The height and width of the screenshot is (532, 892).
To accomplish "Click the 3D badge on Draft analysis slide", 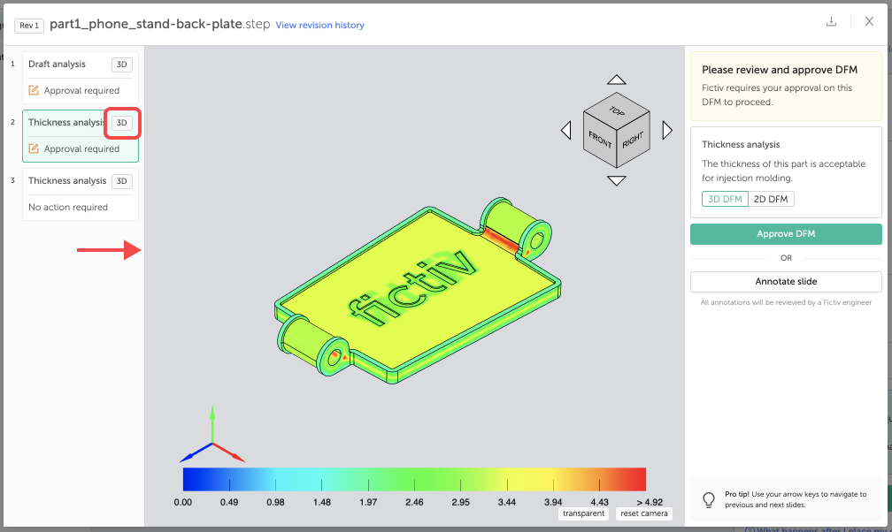I will (x=122, y=65).
